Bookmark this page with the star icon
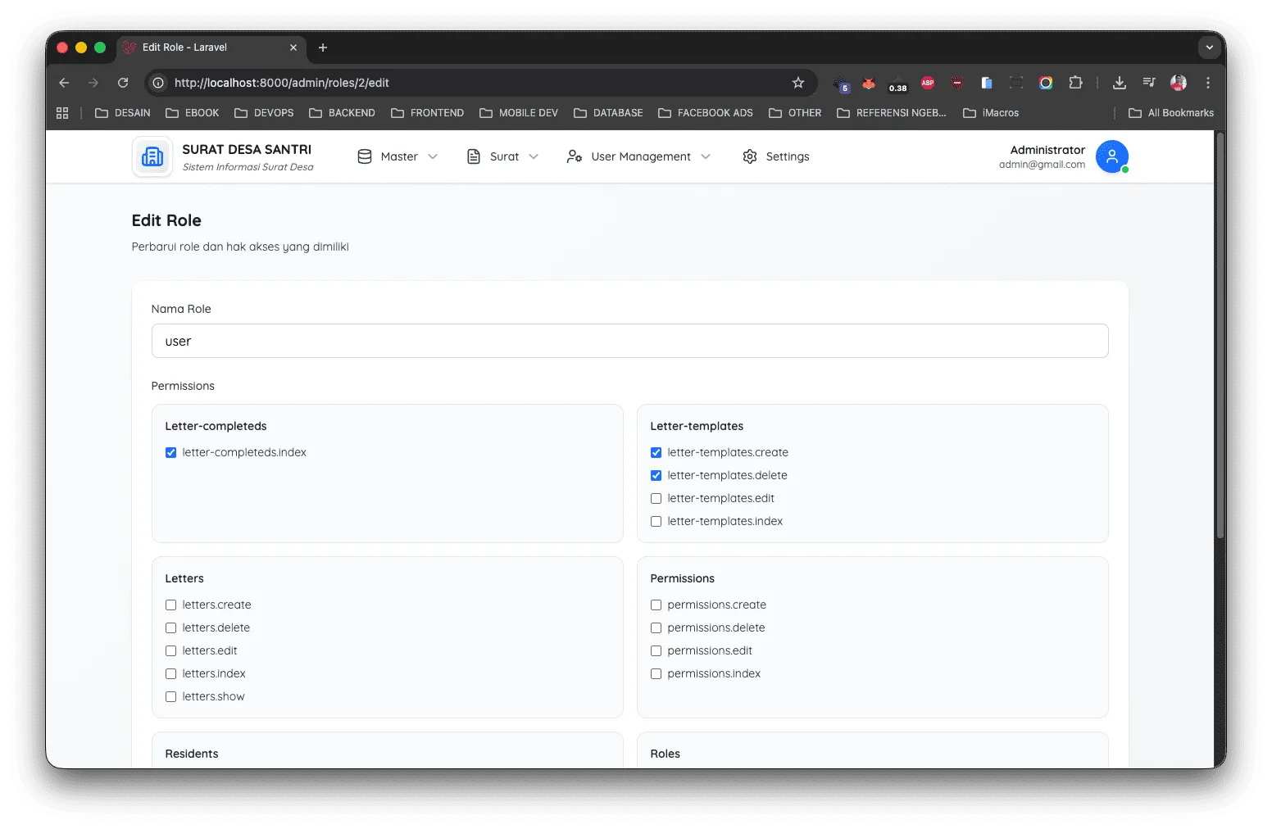The height and width of the screenshot is (829, 1272). (798, 83)
